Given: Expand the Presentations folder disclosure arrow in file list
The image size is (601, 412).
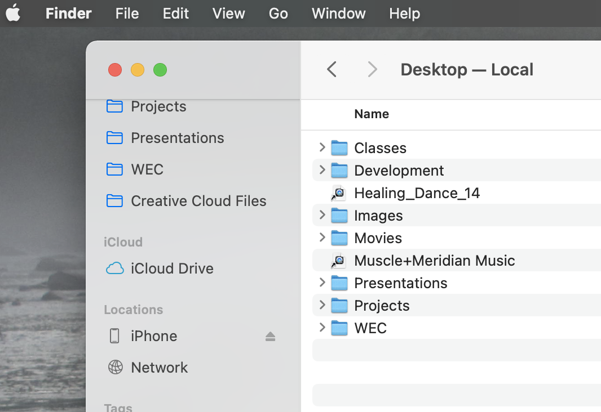Looking at the screenshot, I should coord(322,283).
